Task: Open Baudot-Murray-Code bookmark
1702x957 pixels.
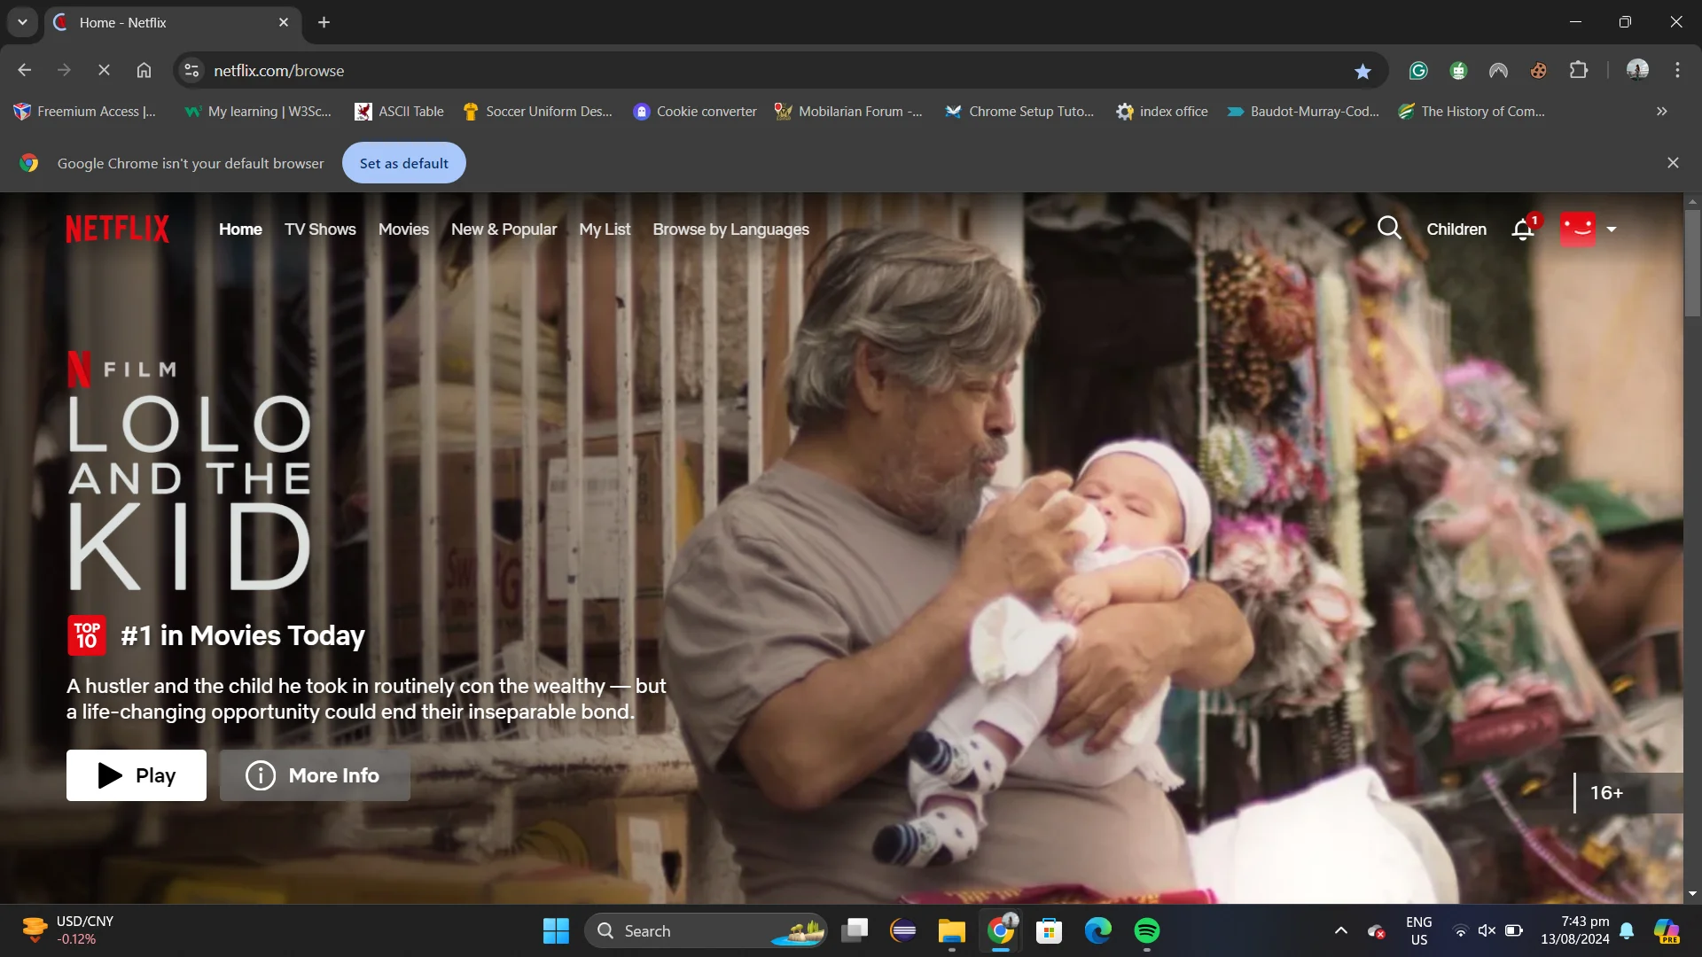Action: tap(1303, 112)
